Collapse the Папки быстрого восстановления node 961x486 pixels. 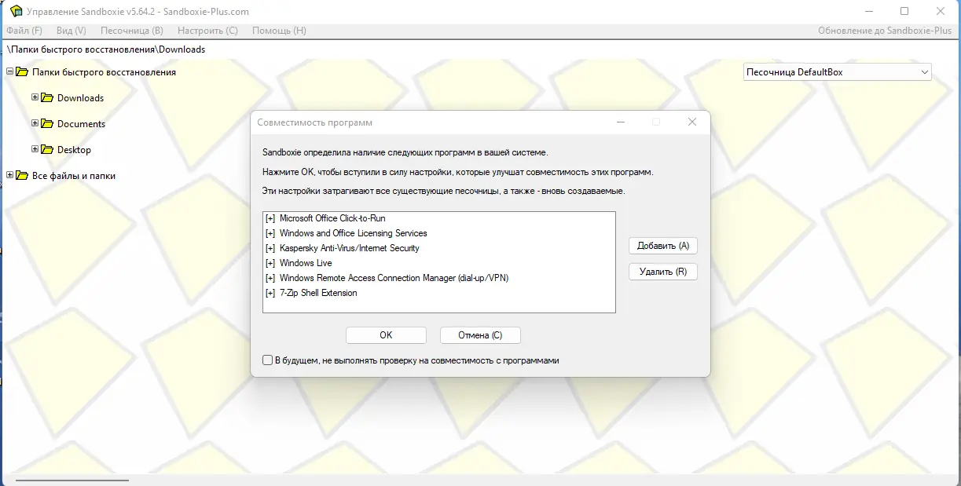click(x=9, y=71)
